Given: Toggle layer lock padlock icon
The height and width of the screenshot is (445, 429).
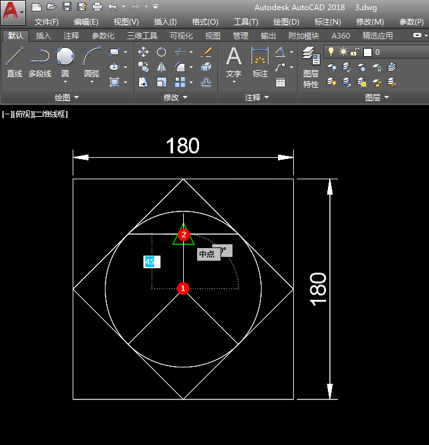Looking at the screenshot, I should coord(355,52).
